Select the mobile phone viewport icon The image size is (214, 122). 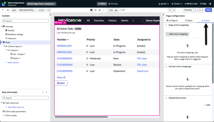(99, 10)
